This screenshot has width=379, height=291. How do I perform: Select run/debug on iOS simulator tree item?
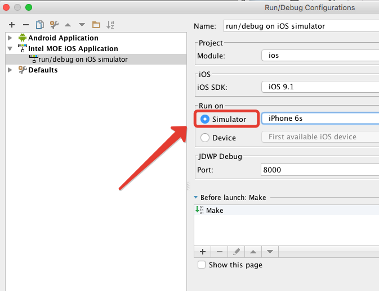(96, 59)
